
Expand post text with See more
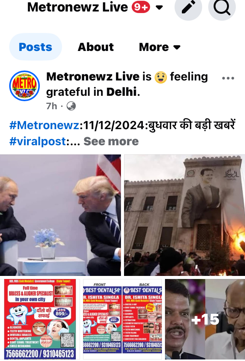coord(111,141)
